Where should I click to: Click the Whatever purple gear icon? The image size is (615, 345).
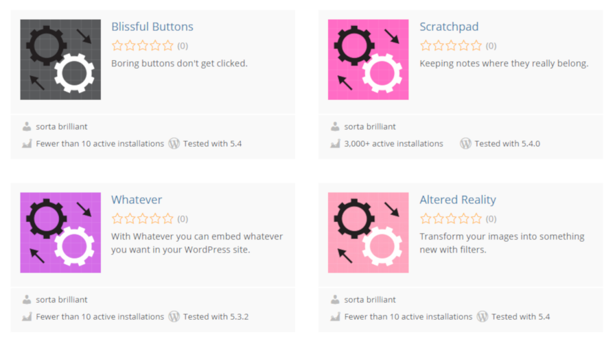pos(60,233)
